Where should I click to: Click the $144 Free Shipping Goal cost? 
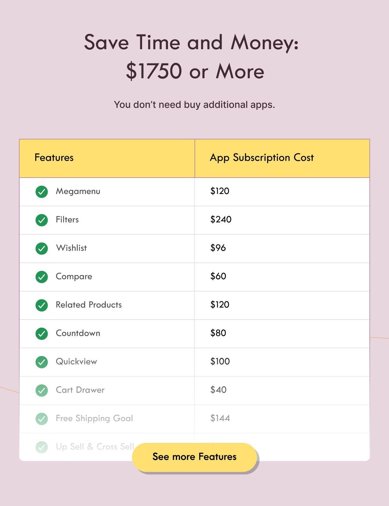220,418
